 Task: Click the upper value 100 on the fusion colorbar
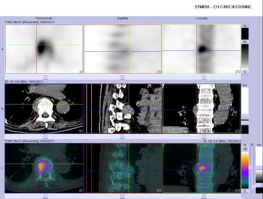pyautogui.click(x=245, y=149)
